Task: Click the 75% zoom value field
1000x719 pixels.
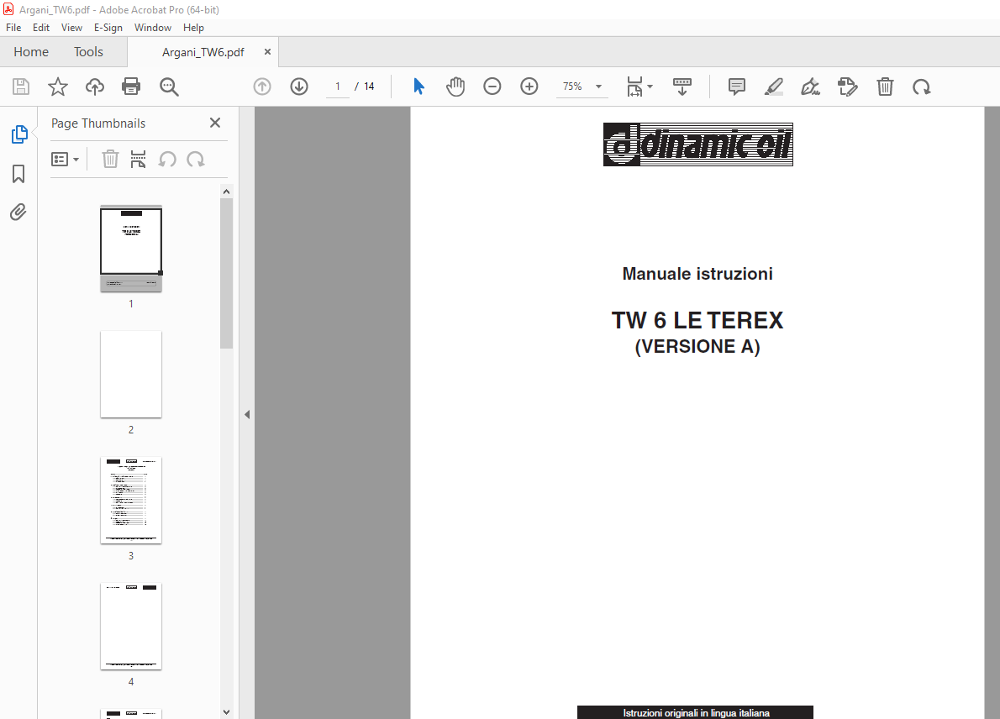Action: 573,87
